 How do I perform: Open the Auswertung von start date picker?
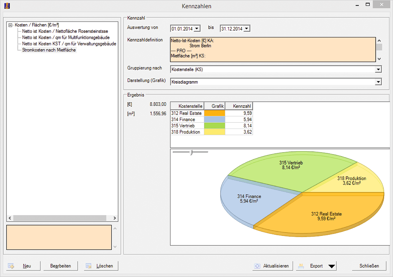coord(197,29)
